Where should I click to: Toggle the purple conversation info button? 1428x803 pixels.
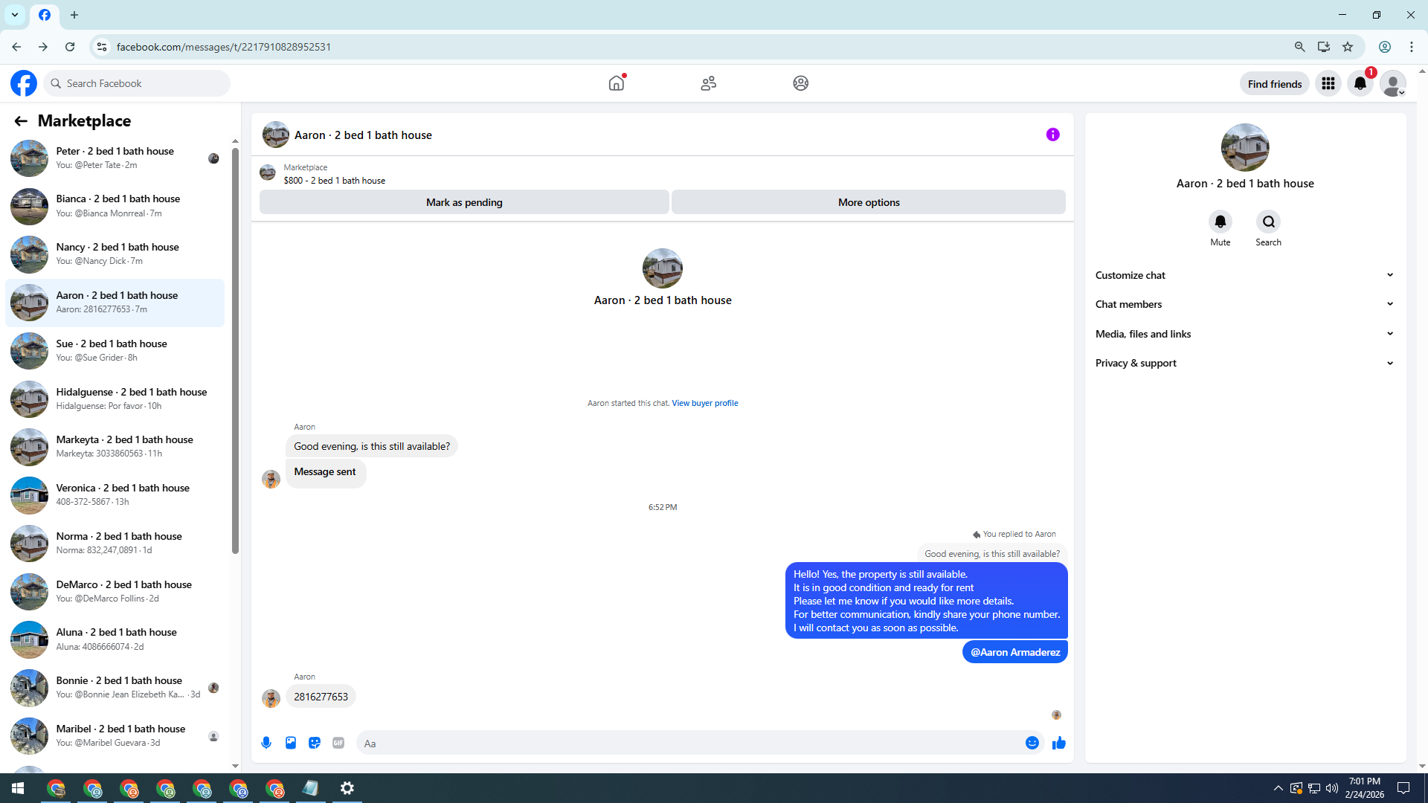point(1052,135)
